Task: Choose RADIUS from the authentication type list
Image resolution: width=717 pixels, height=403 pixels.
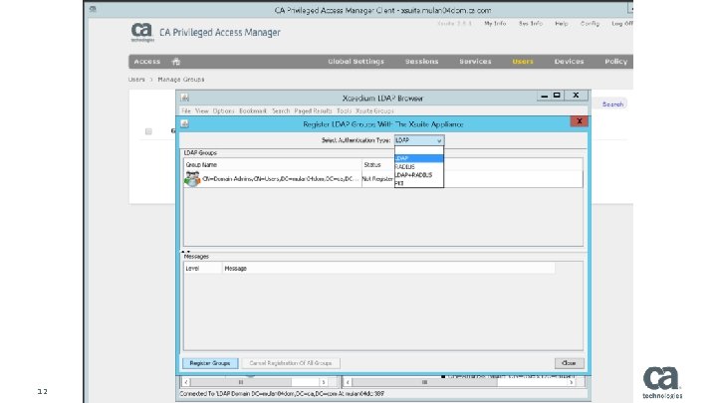Action: click(419, 167)
